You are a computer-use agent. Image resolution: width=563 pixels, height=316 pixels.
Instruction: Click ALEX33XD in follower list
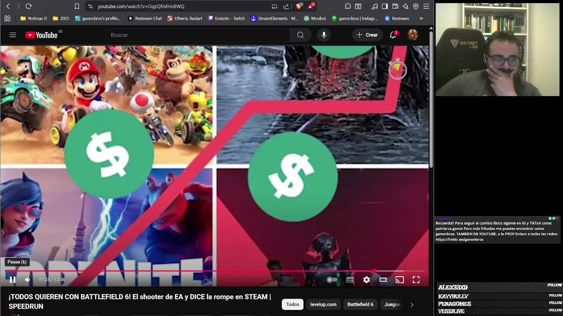[x=453, y=287]
